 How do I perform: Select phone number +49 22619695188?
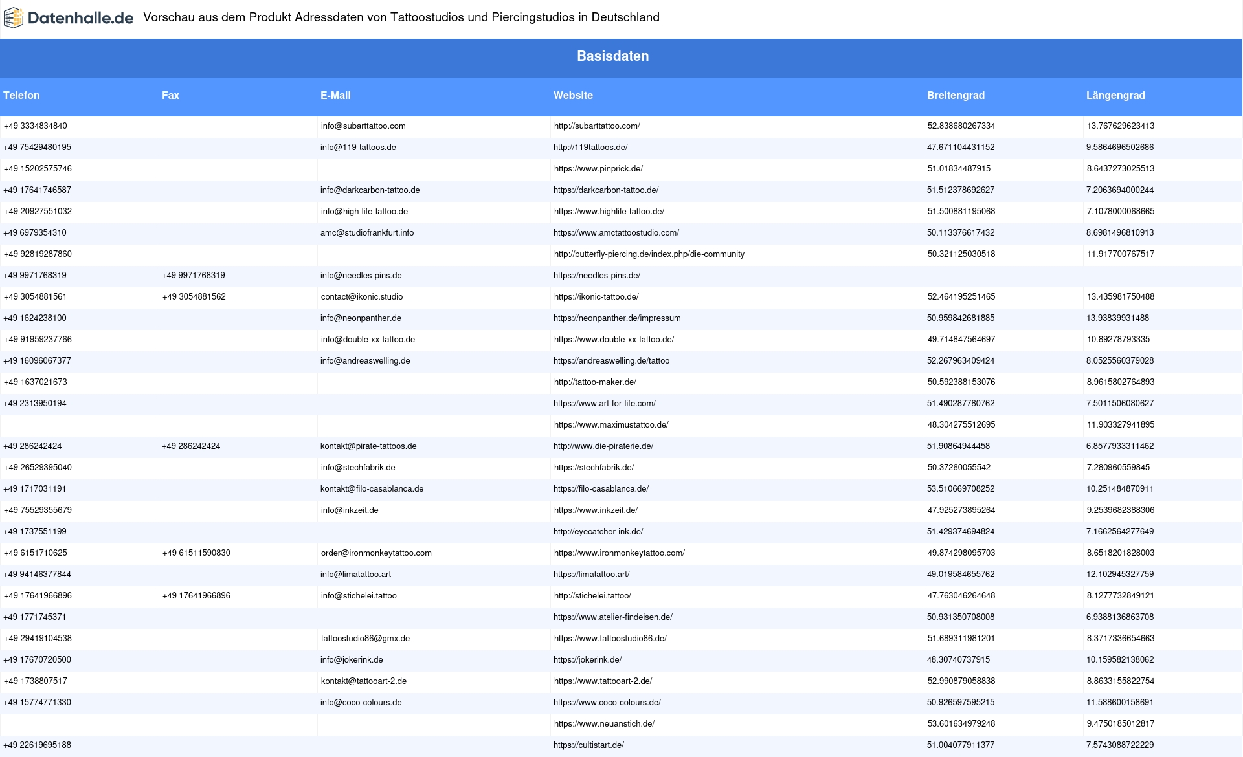pos(38,745)
